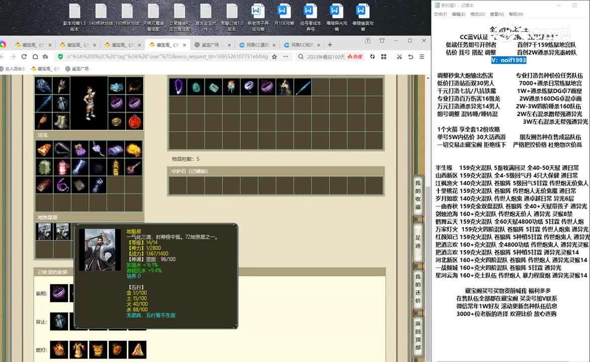Open 足迹 side button
Screen dimensions: 590x362
pos(418,242)
